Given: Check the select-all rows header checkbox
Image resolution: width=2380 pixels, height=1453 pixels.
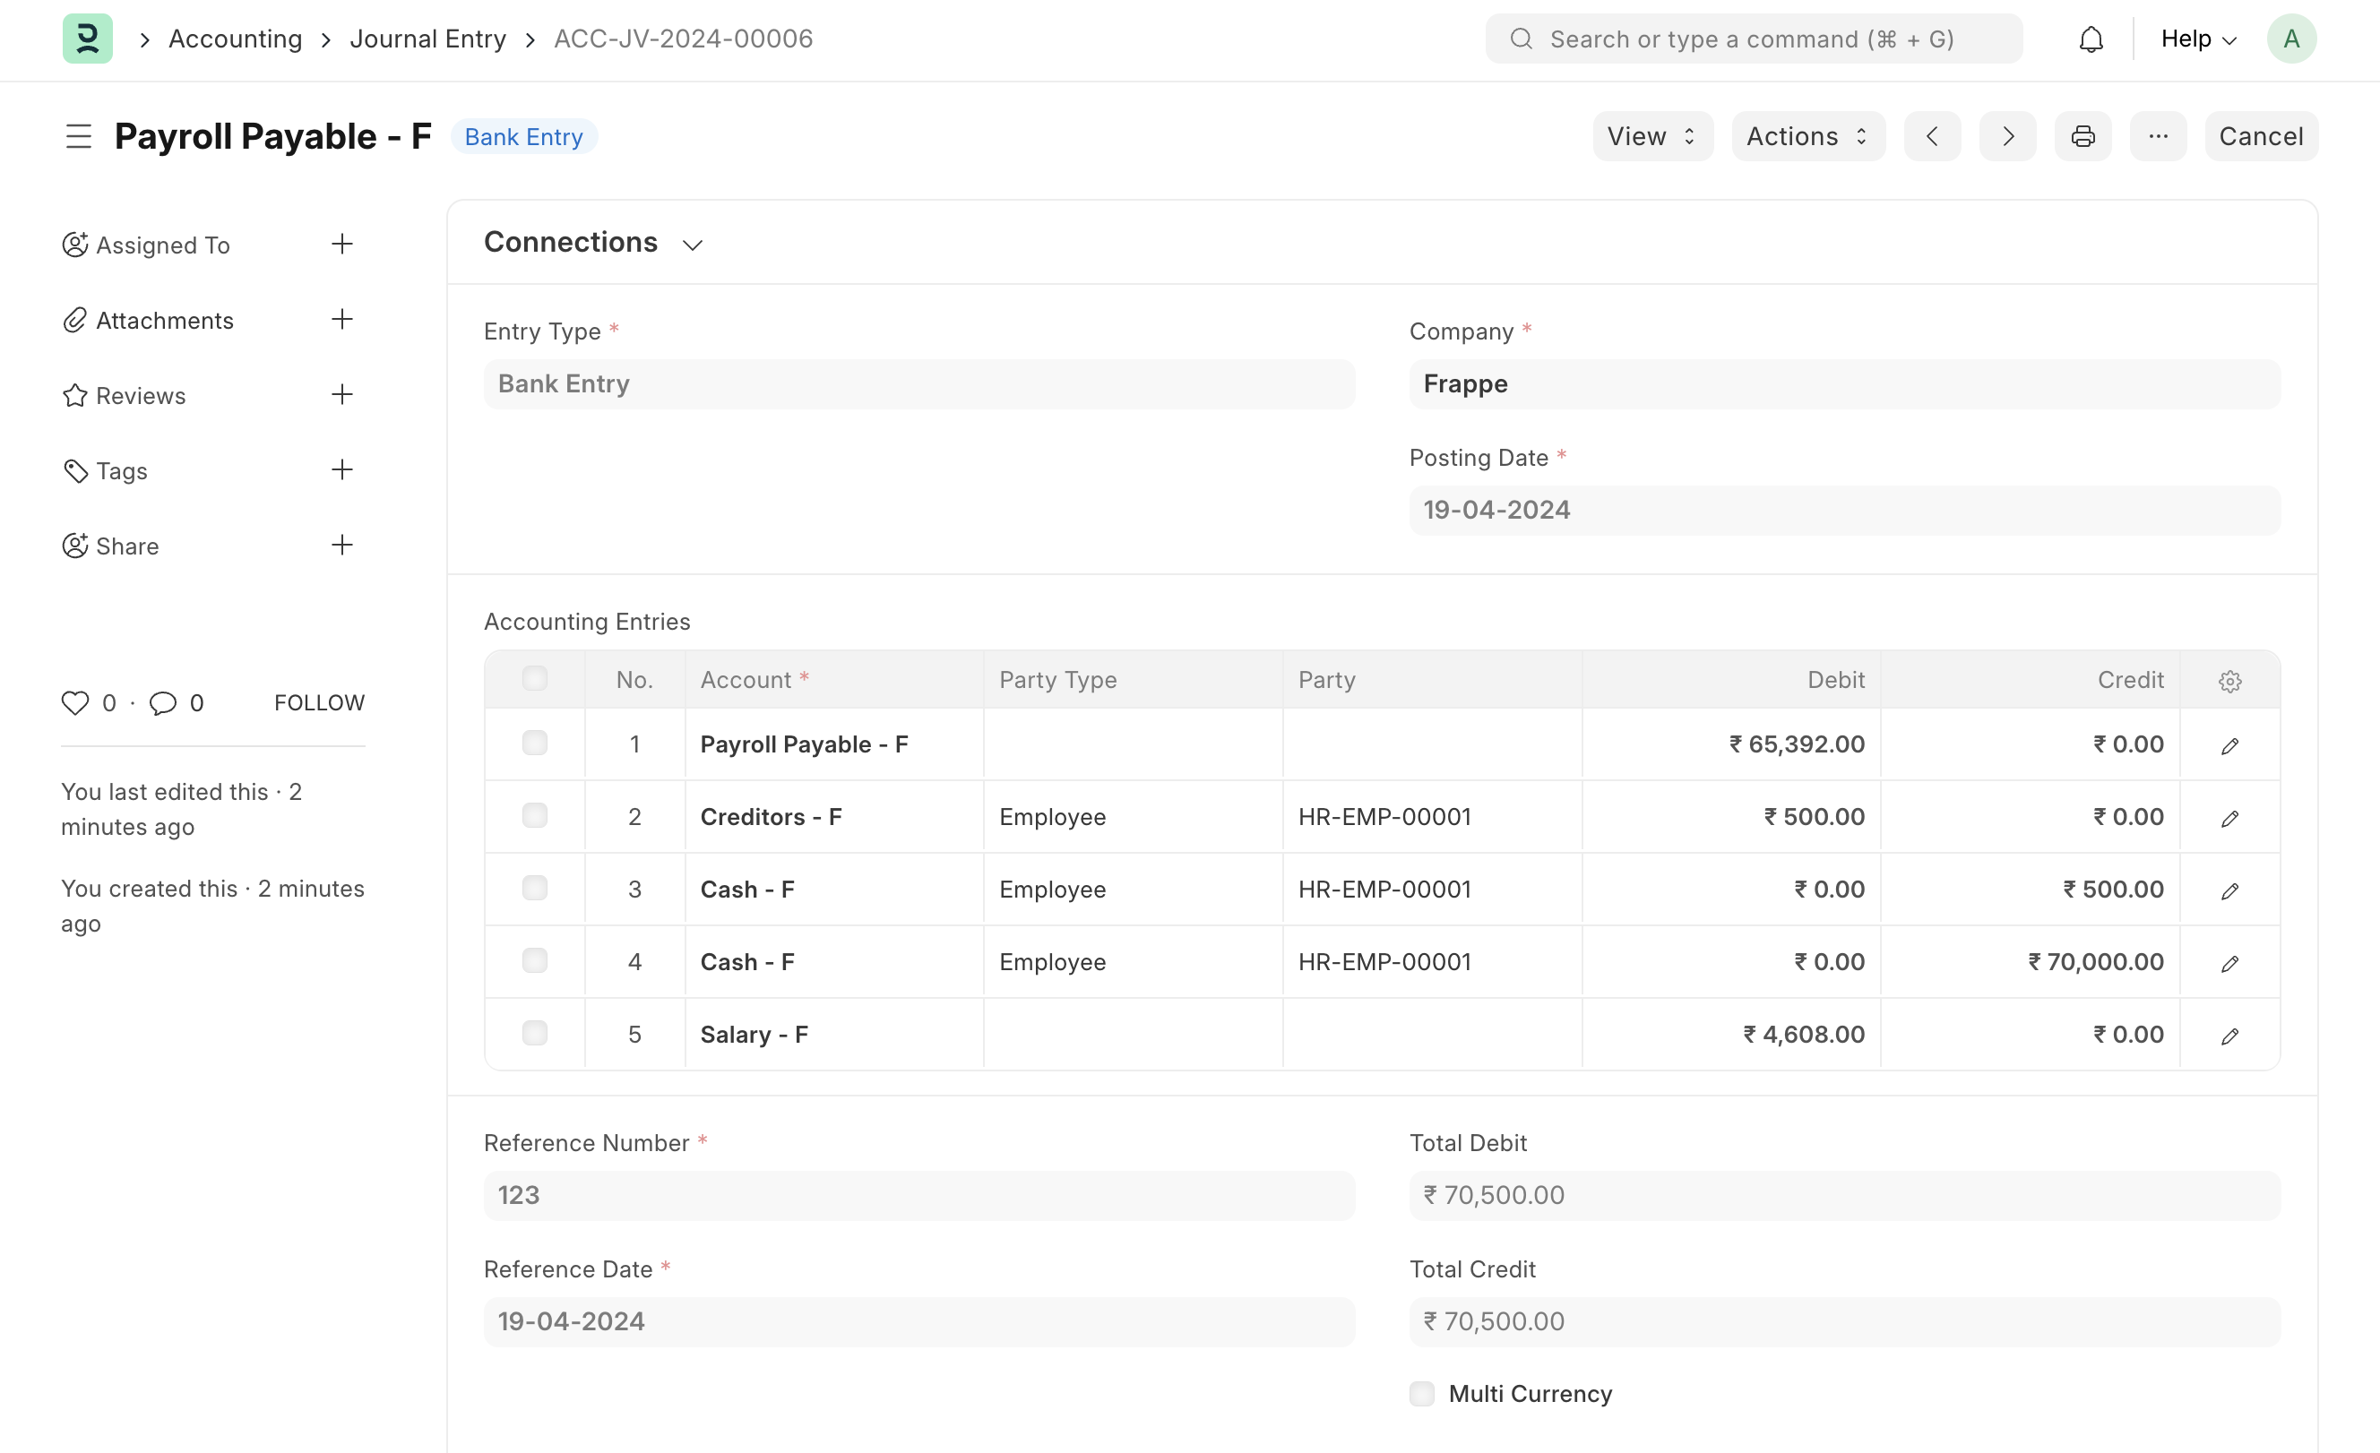Looking at the screenshot, I should 534,679.
